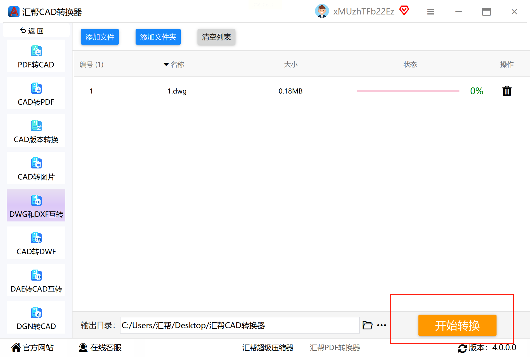The height and width of the screenshot is (357, 530).
Task: Click the 输出目录 path input field
Action: pos(240,325)
